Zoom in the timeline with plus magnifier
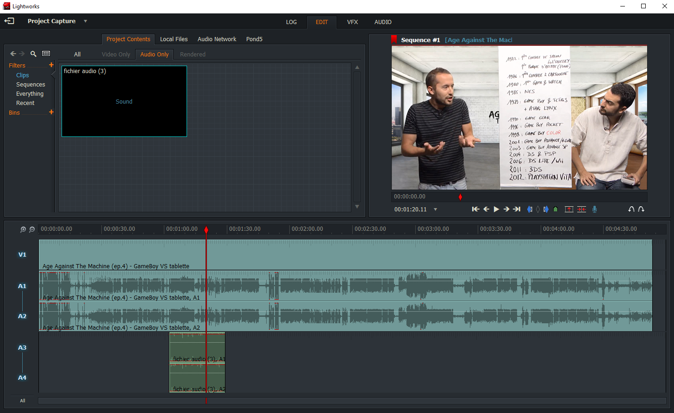The width and height of the screenshot is (674, 413). [23, 229]
